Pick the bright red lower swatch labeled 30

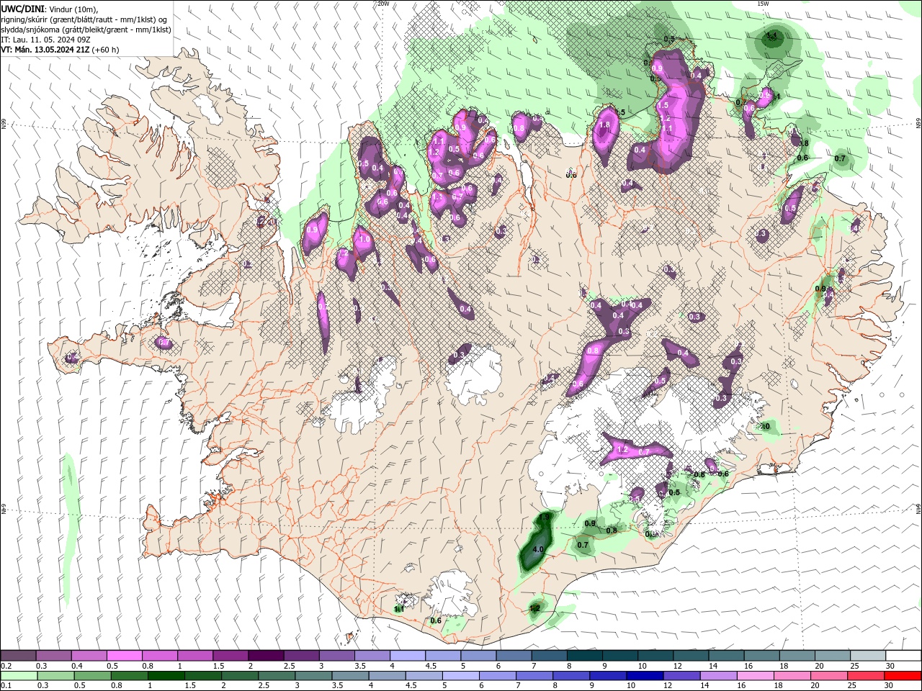903,676
